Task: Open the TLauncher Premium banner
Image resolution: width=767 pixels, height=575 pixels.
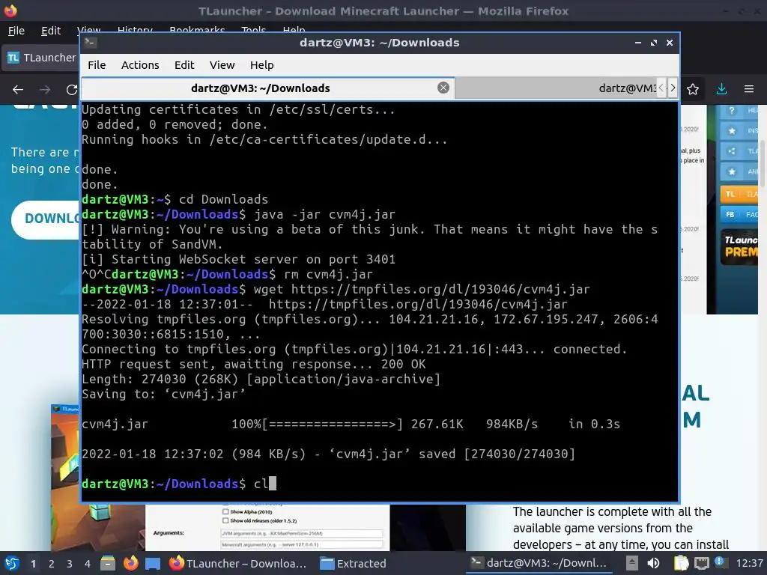Action: point(739,247)
